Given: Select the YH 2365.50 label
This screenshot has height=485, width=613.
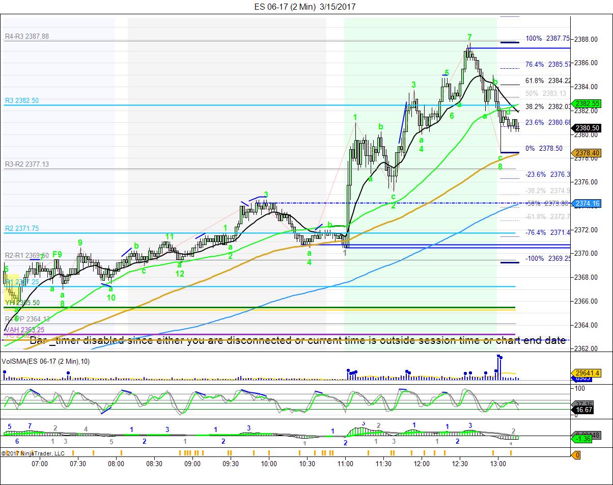Looking at the screenshot, I should (22, 303).
